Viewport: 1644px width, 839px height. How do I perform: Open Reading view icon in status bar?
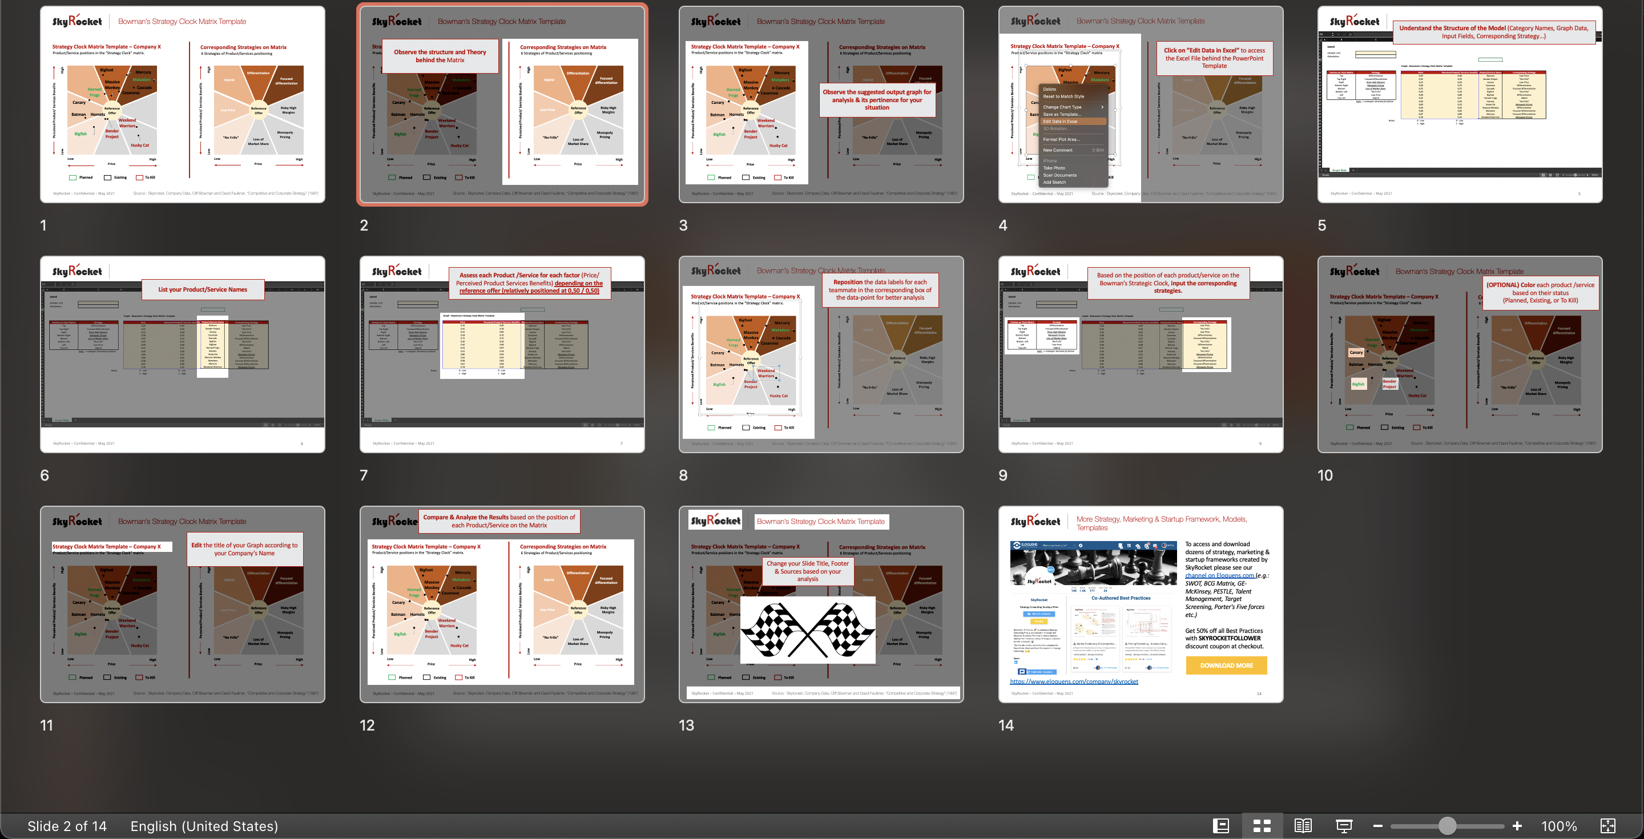(1303, 826)
